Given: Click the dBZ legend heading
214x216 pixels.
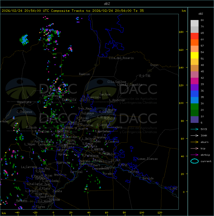Looking at the screenshot, I should pos(201,14).
